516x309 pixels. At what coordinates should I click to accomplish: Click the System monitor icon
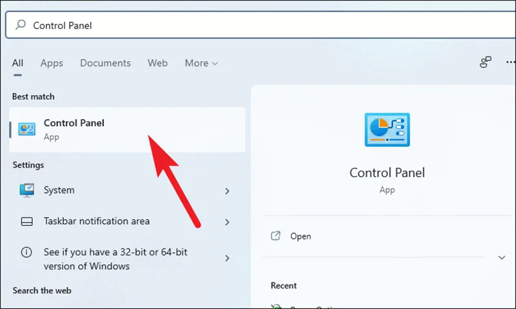click(26, 190)
